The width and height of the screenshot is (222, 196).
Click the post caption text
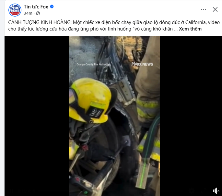(x=114, y=26)
